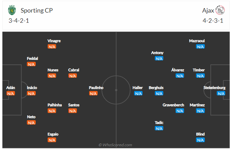Click the WhoScored.com watermark
This screenshot has width=230, height=149.
(115, 145)
